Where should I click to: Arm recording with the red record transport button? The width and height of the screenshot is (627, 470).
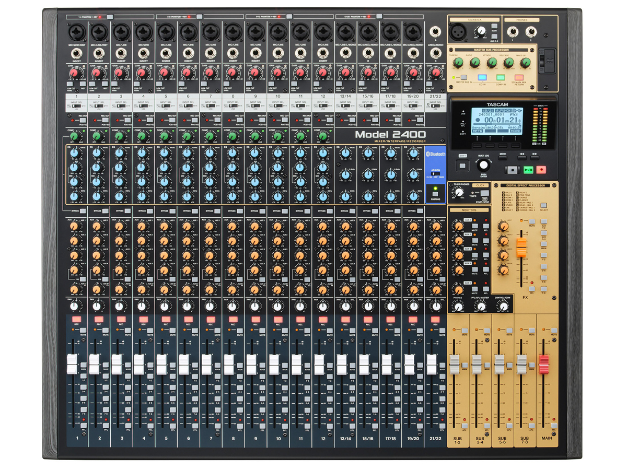[542, 170]
